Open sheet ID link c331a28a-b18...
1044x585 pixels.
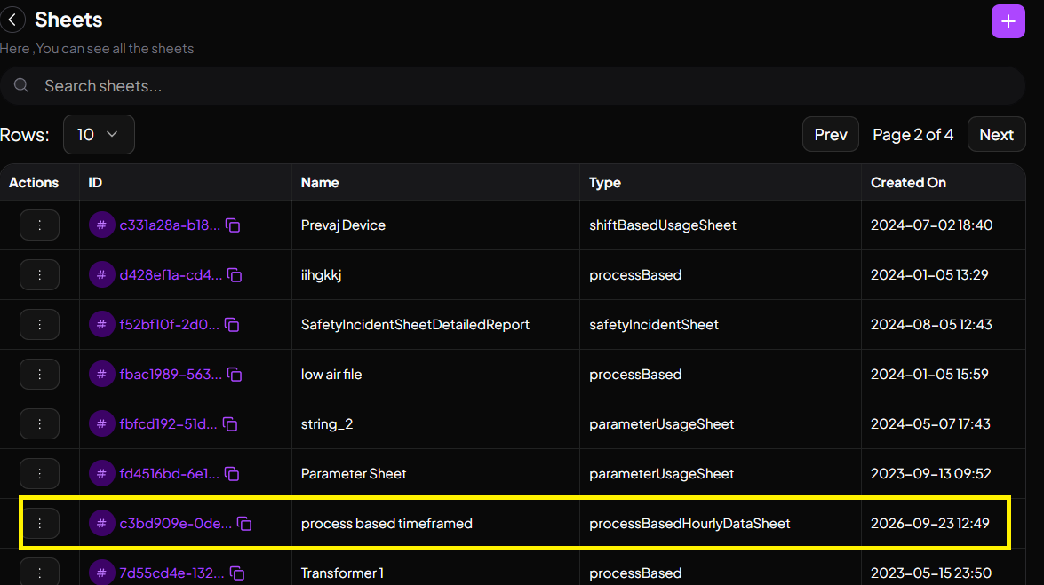pos(170,225)
